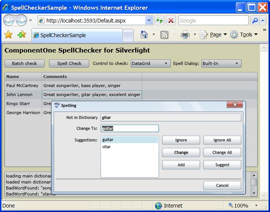Image resolution: width=270 pixels, height=212 pixels.
Task: Click the Internet zone globe icon
Action: coord(158,206)
